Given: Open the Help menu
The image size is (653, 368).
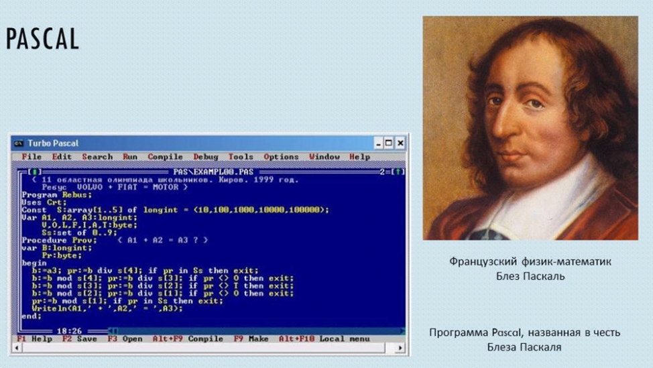Looking at the screenshot, I should (x=360, y=157).
